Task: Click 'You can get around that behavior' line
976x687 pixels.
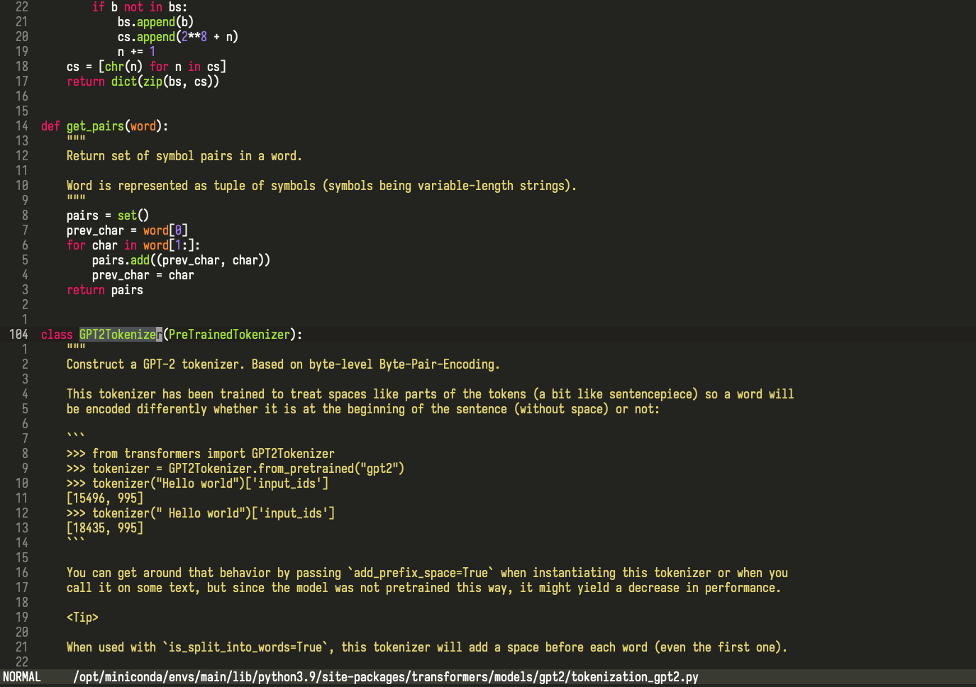Action: 427,573
